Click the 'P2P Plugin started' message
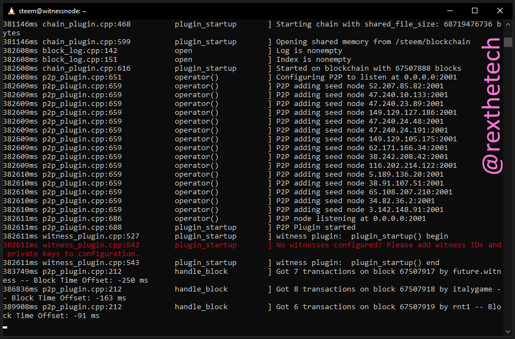The height and width of the screenshot is (339, 515). (315, 227)
